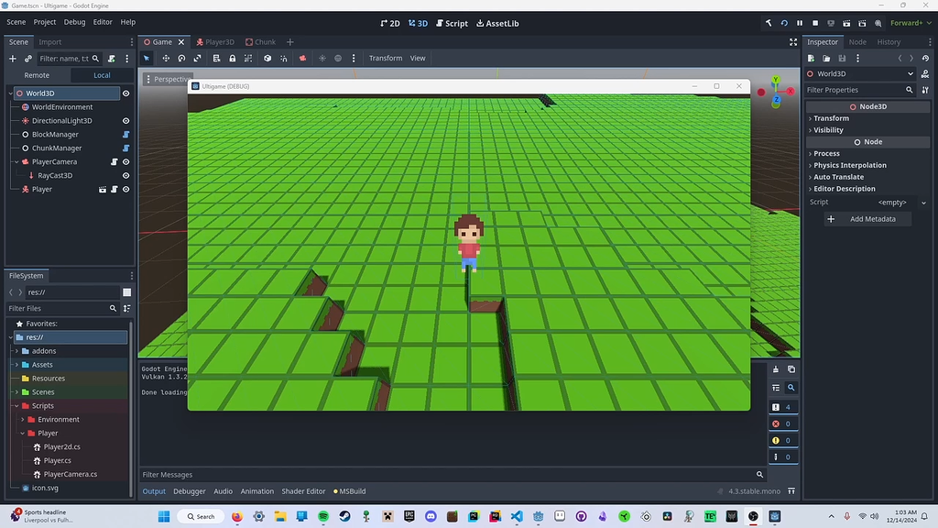Toggle lock on selected node
938x528 pixels.
pyautogui.click(x=232, y=58)
